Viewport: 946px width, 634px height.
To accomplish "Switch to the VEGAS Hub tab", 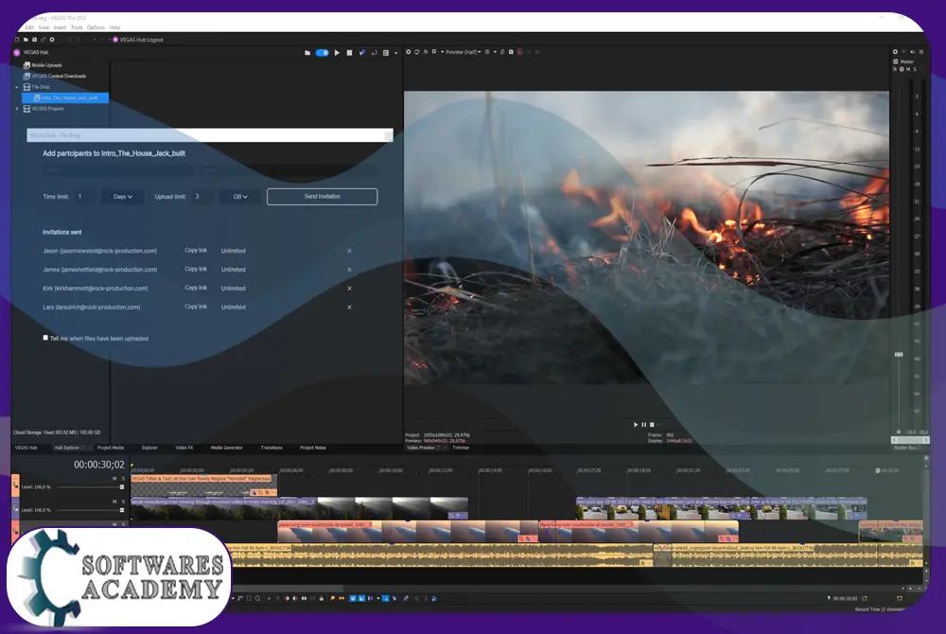I will click(x=26, y=448).
